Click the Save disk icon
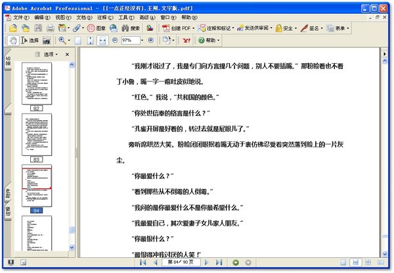This screenshot has width=394, height=273. pos(38,28)
